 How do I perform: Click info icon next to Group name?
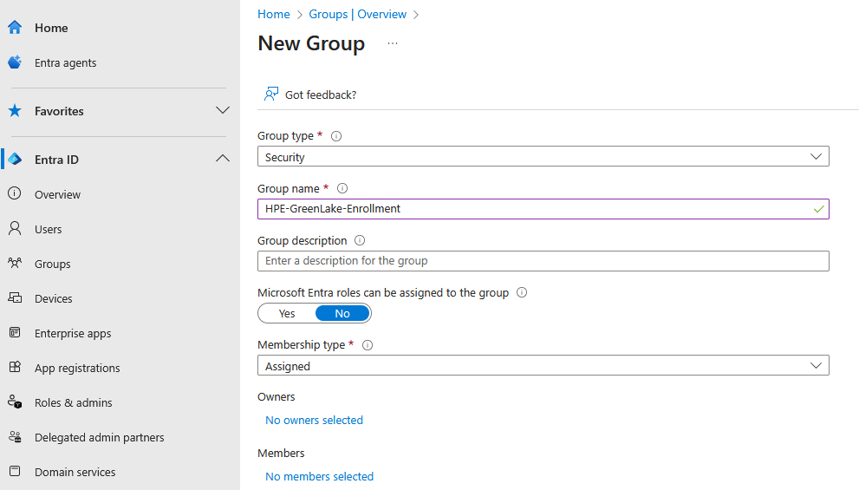pyautogui.click(x=342, y=188)
